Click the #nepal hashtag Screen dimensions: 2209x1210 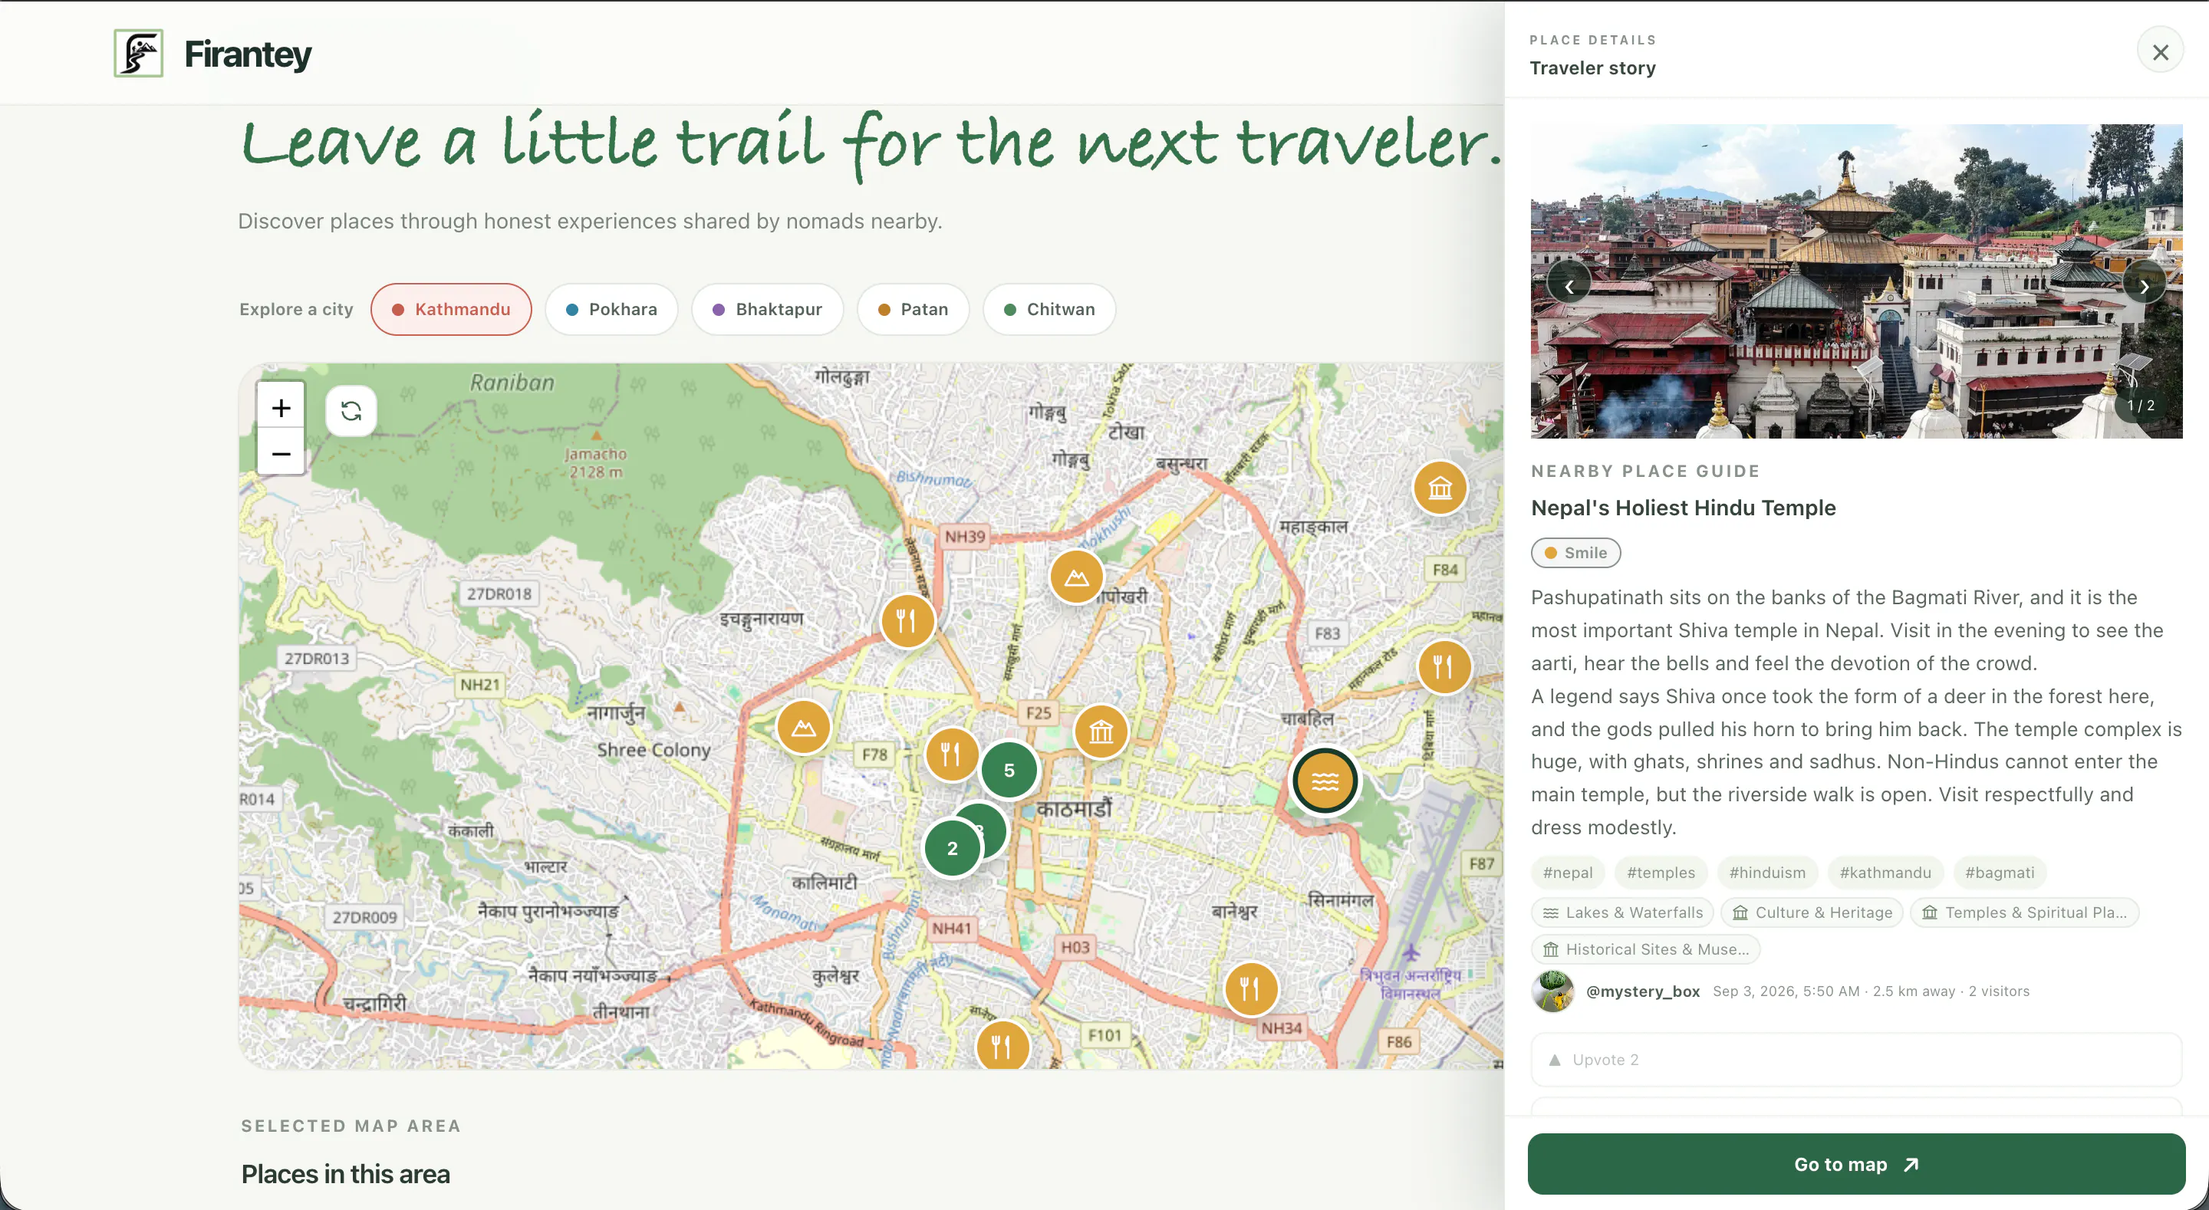coord(1568,872)
